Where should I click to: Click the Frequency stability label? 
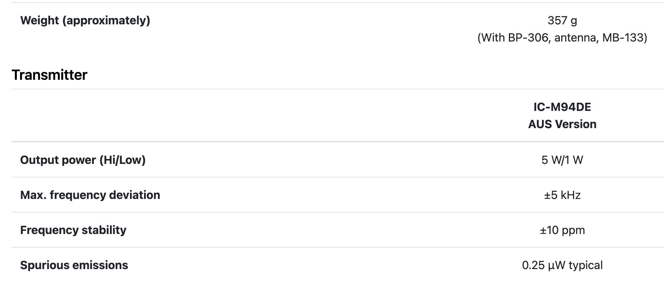tap(73, 230)
